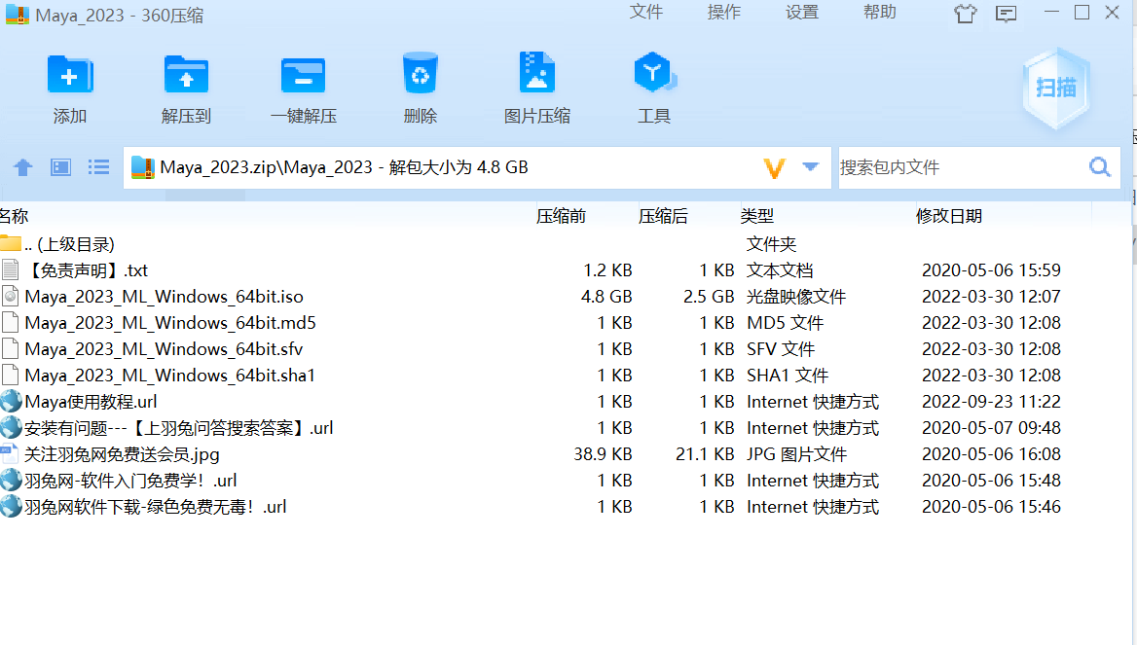Click the icon of the 【免责声明】.txt file
The image size is (1137, 645).
(x=10, y=269)
